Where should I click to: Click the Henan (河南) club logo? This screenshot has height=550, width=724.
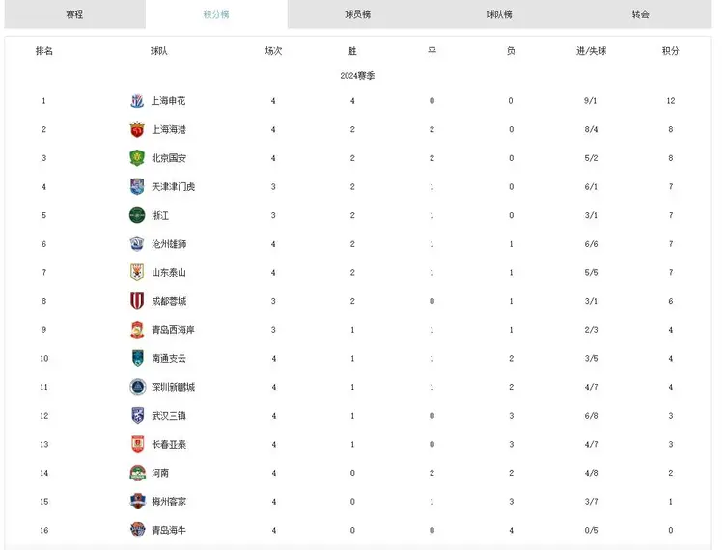137,473
